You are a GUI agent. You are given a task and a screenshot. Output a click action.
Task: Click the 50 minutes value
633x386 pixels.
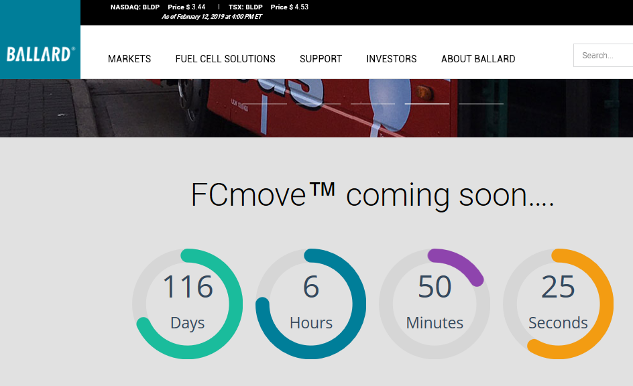pos(435,287)
